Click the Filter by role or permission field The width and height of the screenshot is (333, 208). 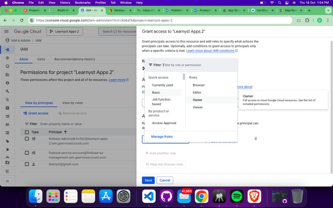coord(198,65)
